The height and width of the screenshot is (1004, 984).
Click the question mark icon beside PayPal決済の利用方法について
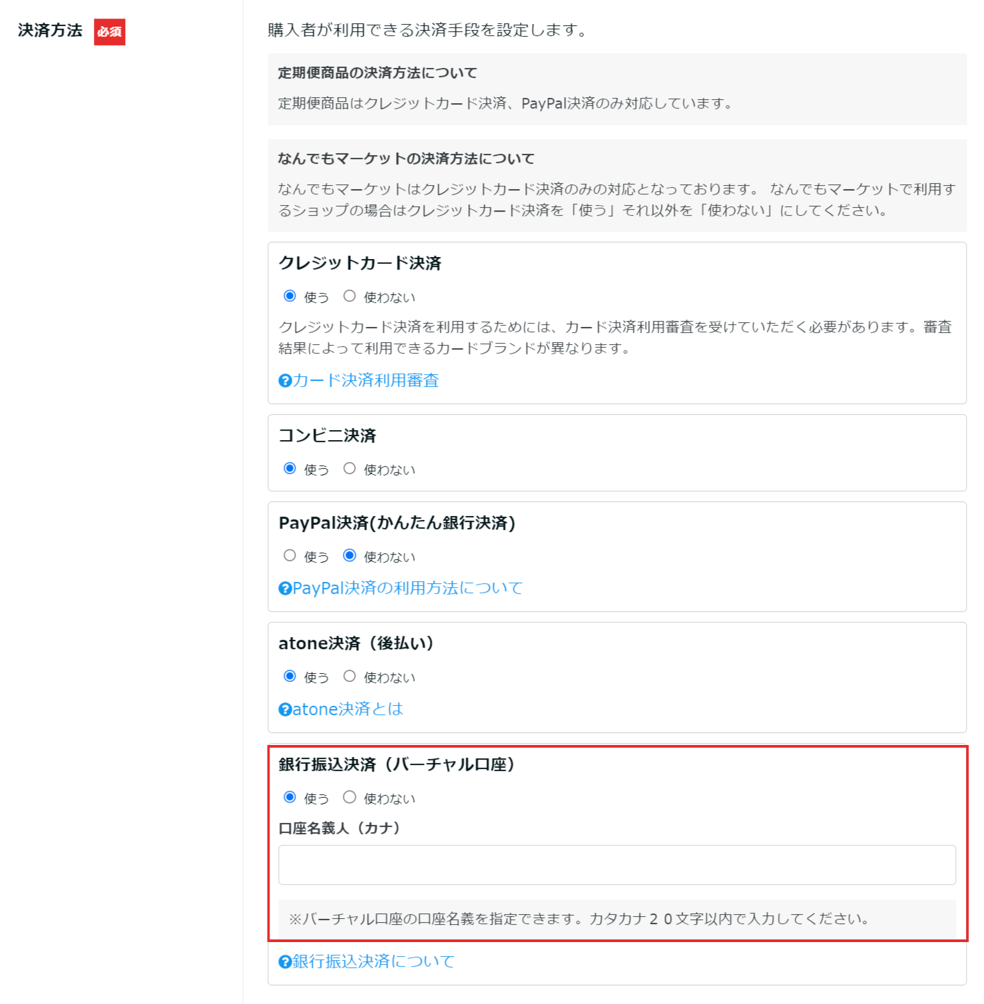285,589
